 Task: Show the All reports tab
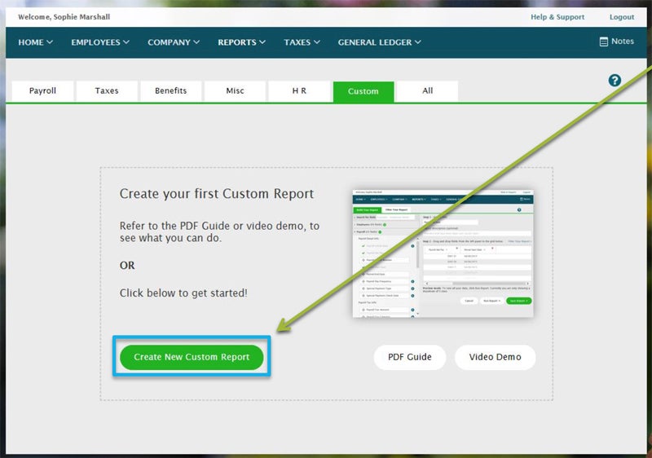(427, 91)
